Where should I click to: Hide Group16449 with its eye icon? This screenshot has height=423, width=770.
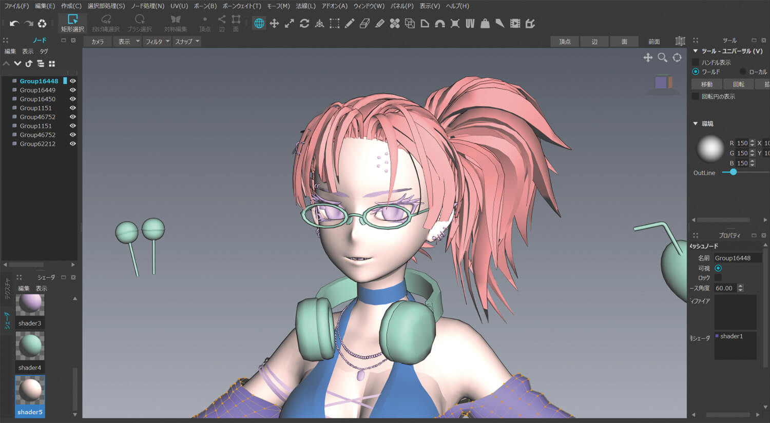tap(73, 90)
